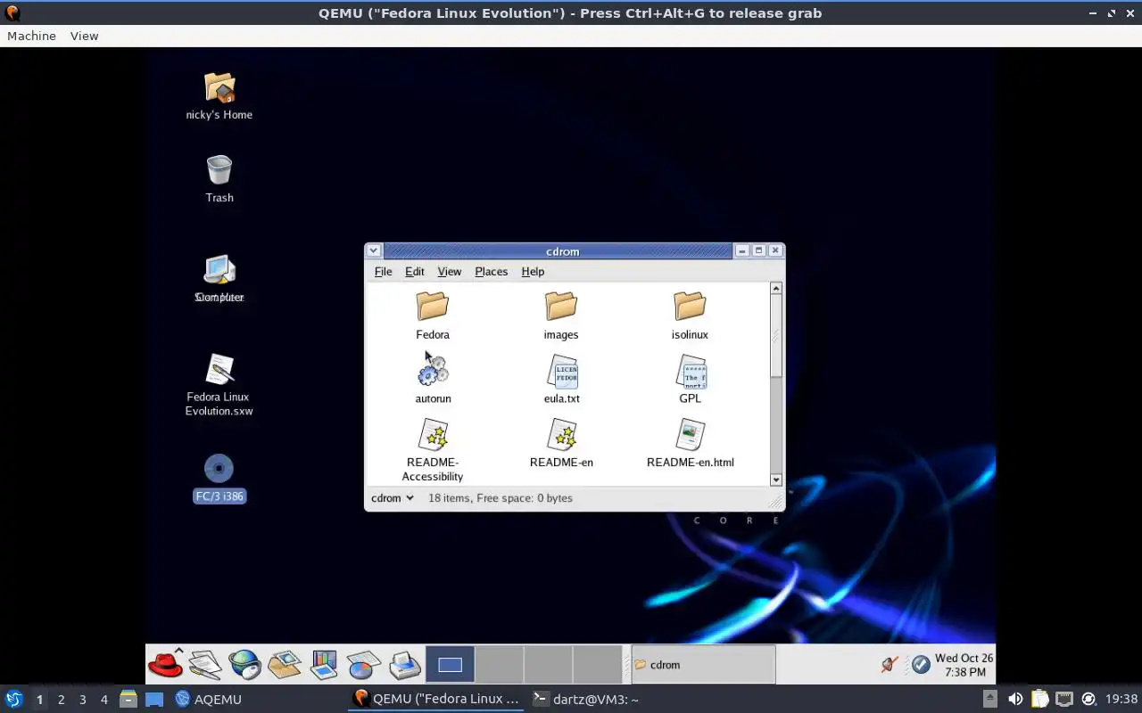Switch to third workspace in guest pager
This screenshot has height=713, width=1142.
548,664
